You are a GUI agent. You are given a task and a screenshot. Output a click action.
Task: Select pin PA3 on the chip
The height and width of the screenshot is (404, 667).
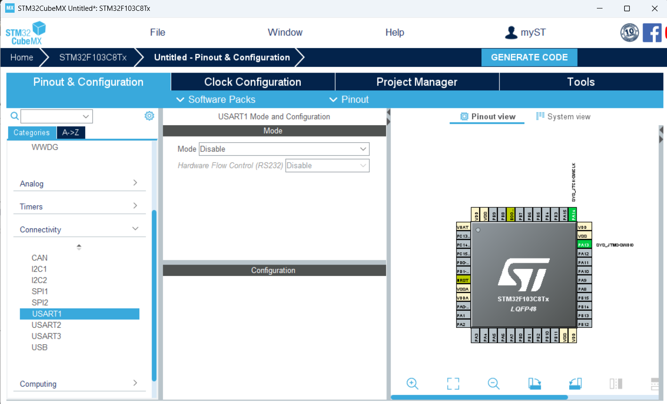point(476,336)
